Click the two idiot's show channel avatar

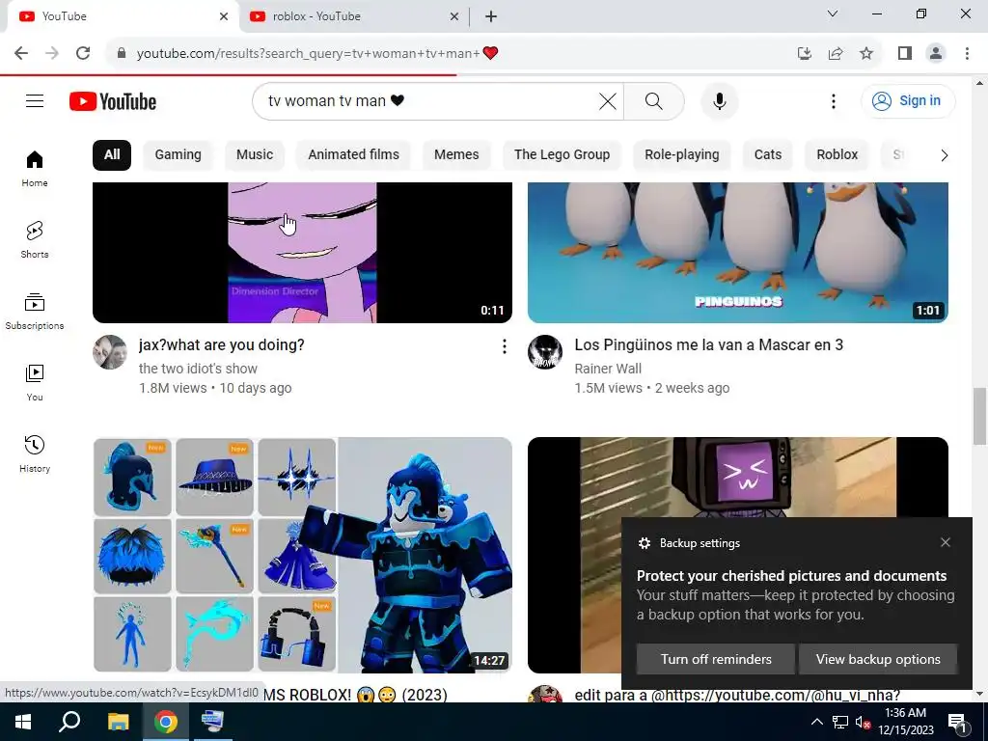110,351
